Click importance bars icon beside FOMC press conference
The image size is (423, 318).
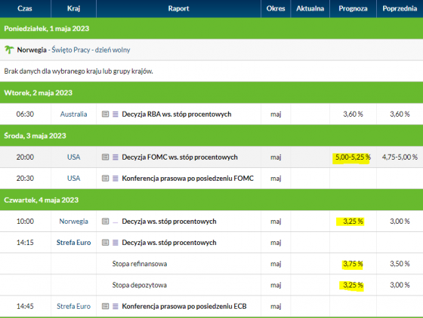click(115, 178)
